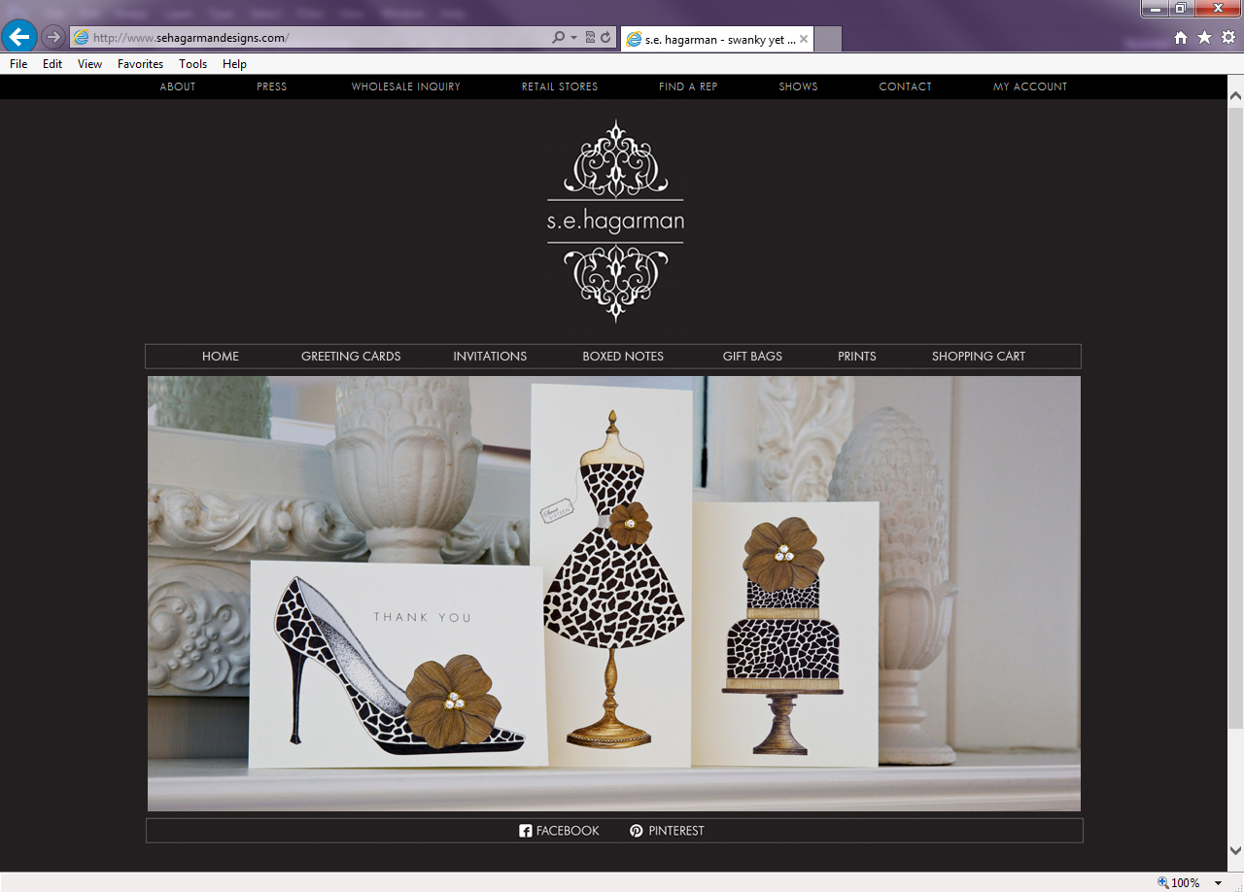Open the zoom level dropdown arrow

[1219, 883]
